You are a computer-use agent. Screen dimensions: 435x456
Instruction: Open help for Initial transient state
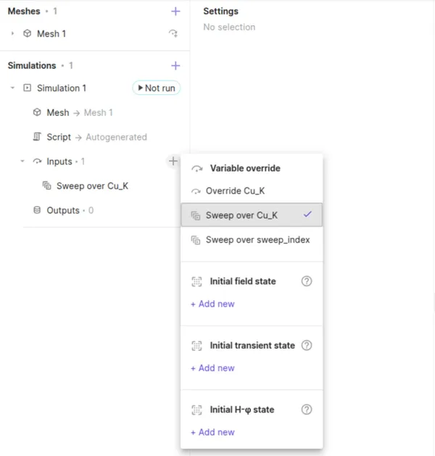(307, 346)
